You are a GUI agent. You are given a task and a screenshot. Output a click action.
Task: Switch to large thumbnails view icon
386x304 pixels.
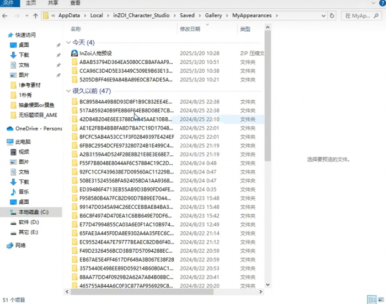382,299
